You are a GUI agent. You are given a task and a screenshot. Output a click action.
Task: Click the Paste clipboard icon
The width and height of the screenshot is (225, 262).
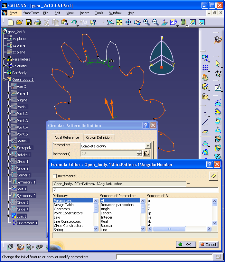[x=64, y=22]
